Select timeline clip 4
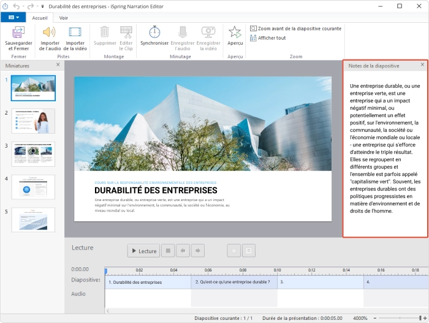Screen dimensions: 429x323 pos(396,282)
